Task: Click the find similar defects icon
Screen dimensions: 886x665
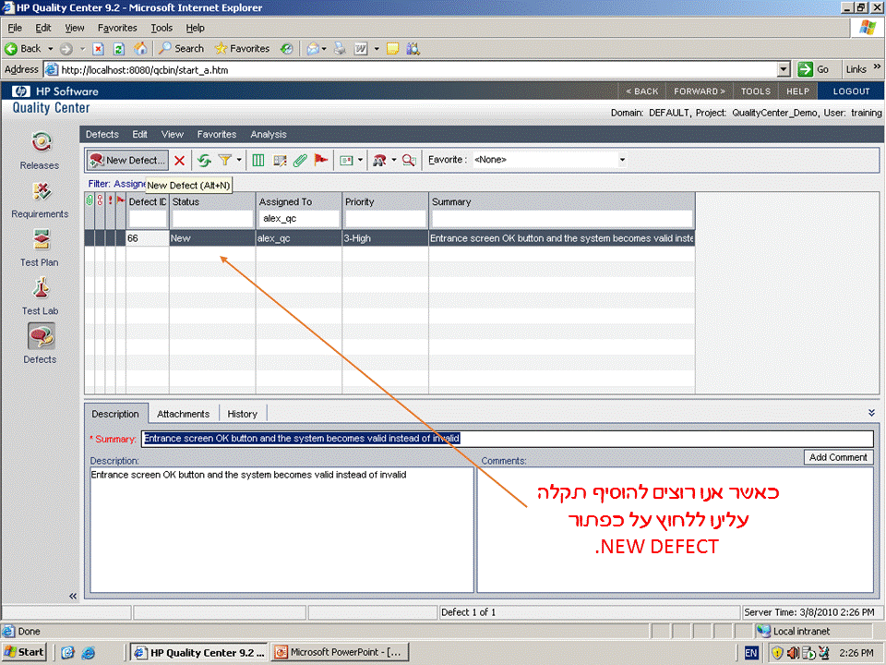Action: 409,161
